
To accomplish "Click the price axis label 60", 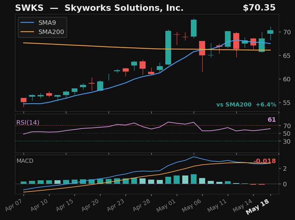I will pyautogui.click(x=287, y=79).
